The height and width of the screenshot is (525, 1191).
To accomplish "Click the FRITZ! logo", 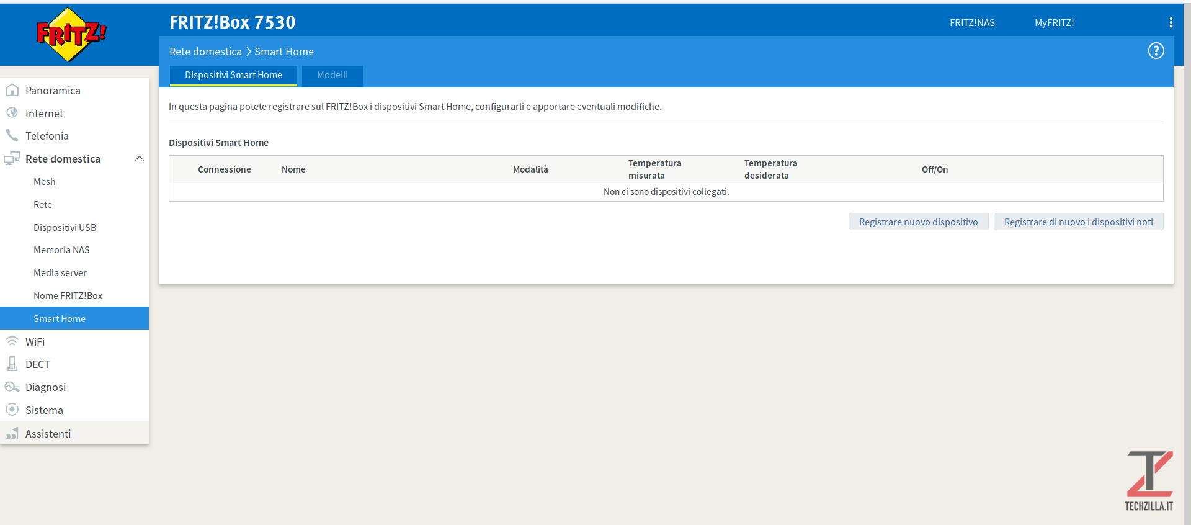I will coord(71,35).
